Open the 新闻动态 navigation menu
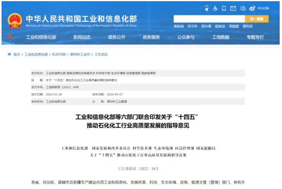 click(82, 37)
